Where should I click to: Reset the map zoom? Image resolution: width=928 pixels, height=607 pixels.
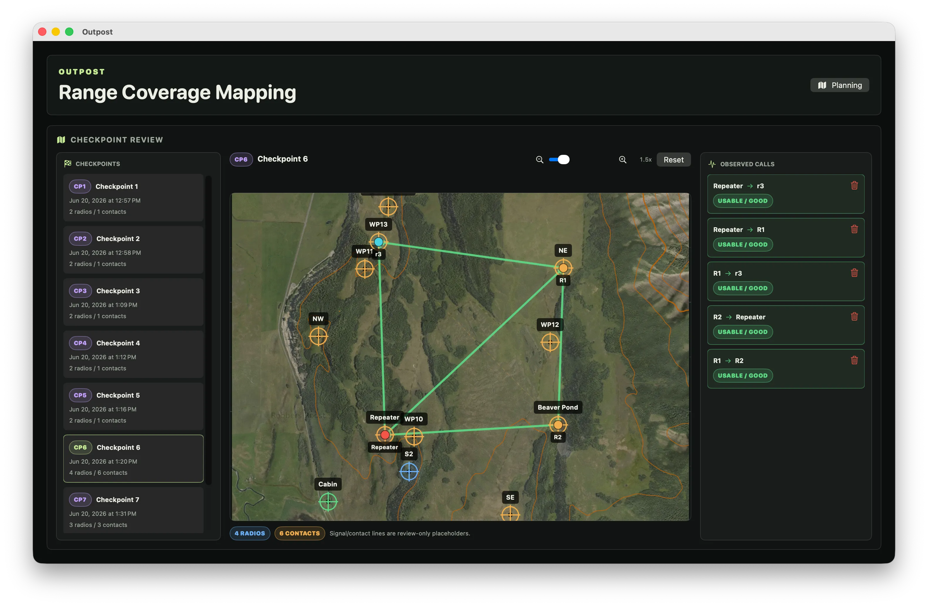click(673, 160)
